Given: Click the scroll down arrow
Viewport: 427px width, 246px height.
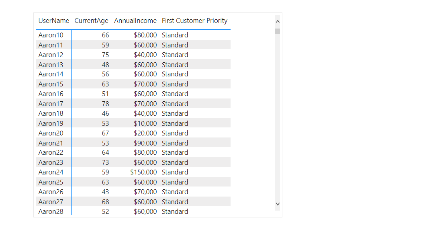Looking at the screenshot, I should [278, 204].
